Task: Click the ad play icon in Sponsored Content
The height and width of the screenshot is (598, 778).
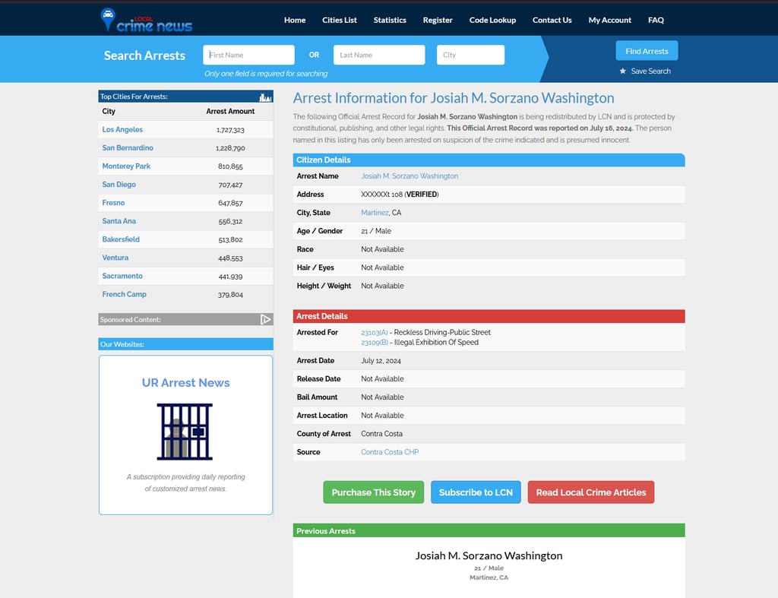Action: [266, 320]
